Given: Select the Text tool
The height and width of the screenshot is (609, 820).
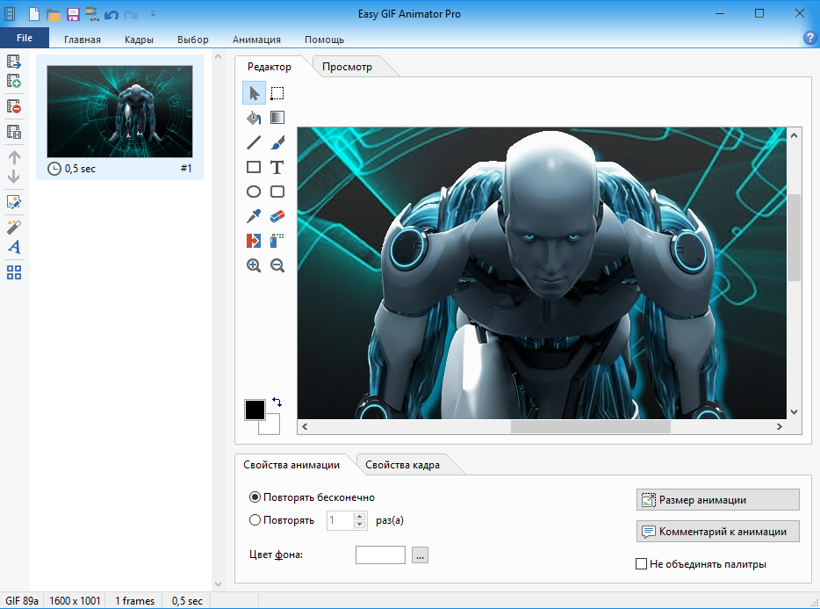Looking at the screenshot, I should [277, 167].
